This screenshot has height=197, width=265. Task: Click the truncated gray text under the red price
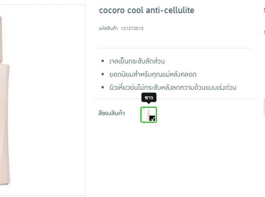[x=264, y=32]
